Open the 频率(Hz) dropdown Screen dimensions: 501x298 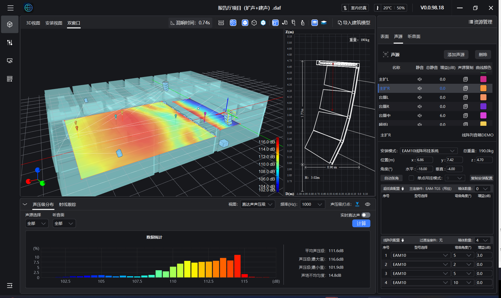(x=312, y=204)
